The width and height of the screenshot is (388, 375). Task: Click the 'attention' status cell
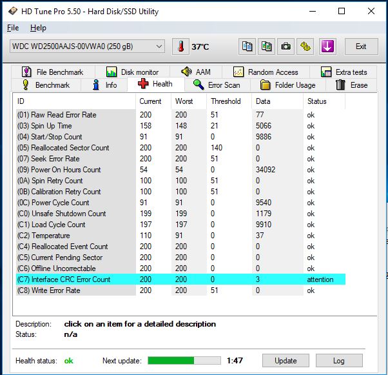(320, 279)
